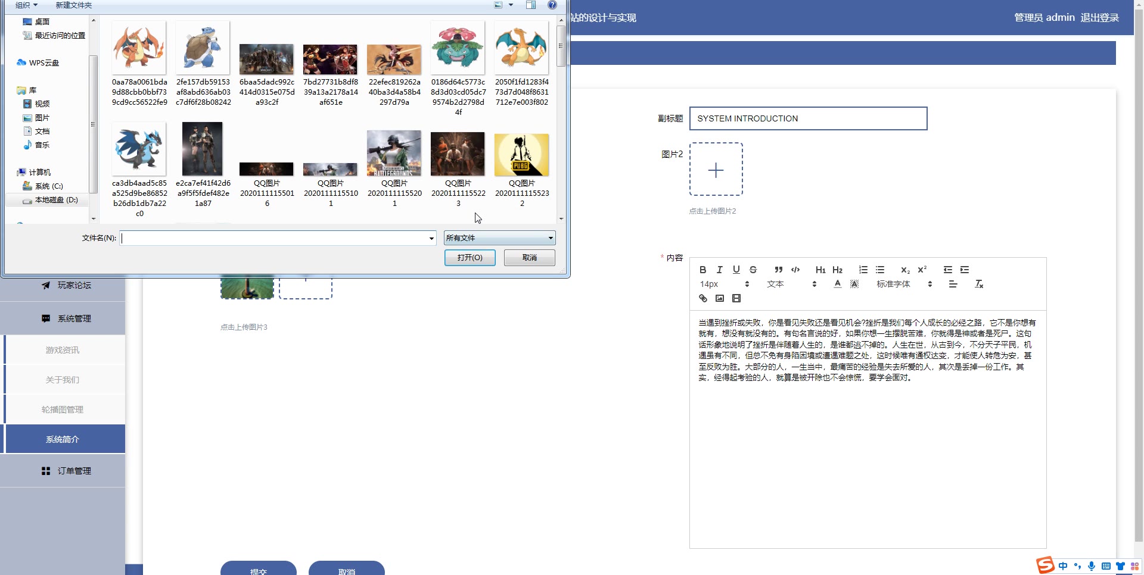Toggle italic formatting in content editor
The height and width of the screenshot is (575, 1144).
[x=719, y=270]
